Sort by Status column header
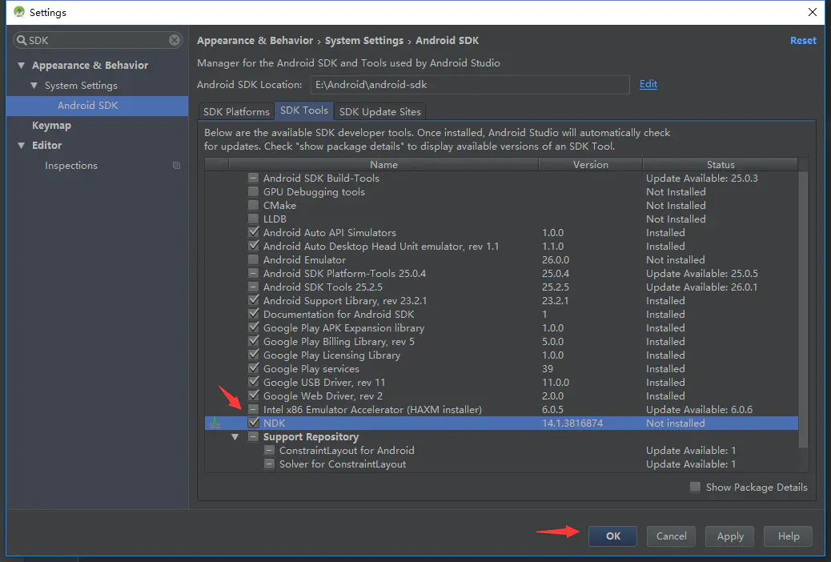Viewport: 831px width, 562px height. coord(721,164)
